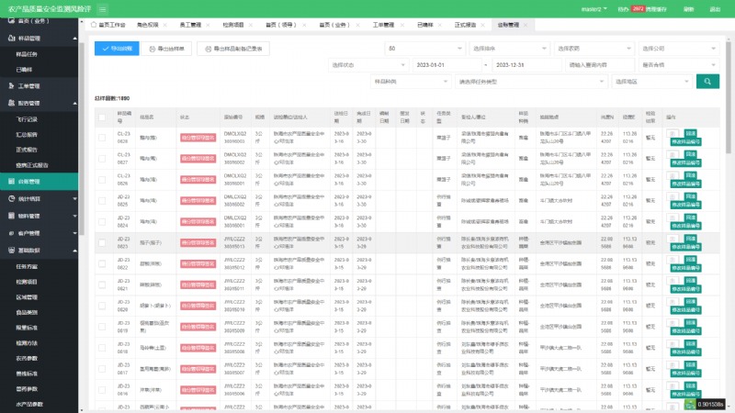The width and height of the screenshot is (735, 413).
Task: Expand the 统计项目 sidebar group arrow
Action: (74, 199)
